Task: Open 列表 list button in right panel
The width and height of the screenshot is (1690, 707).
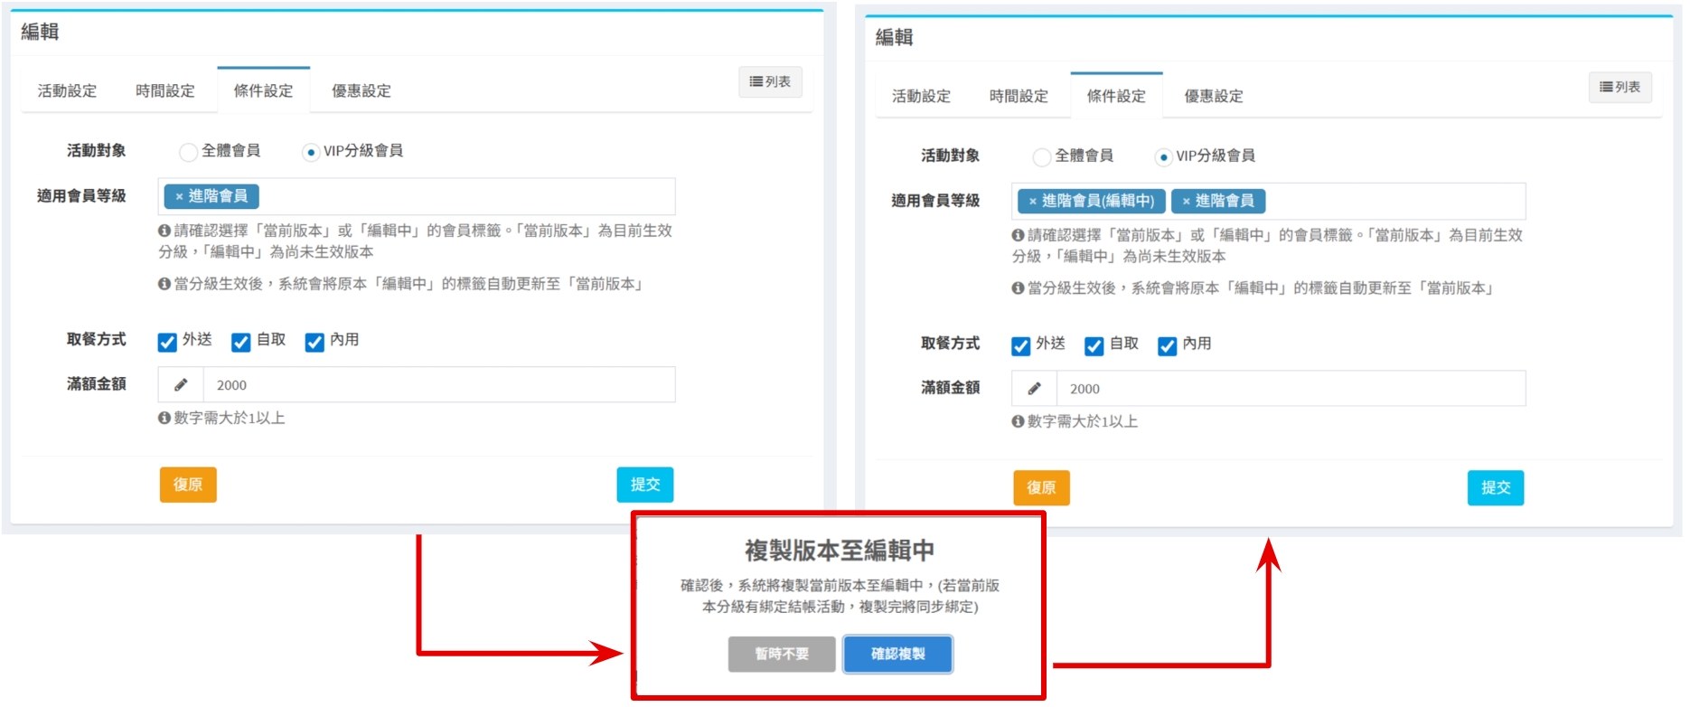Action: [1620, 88]
